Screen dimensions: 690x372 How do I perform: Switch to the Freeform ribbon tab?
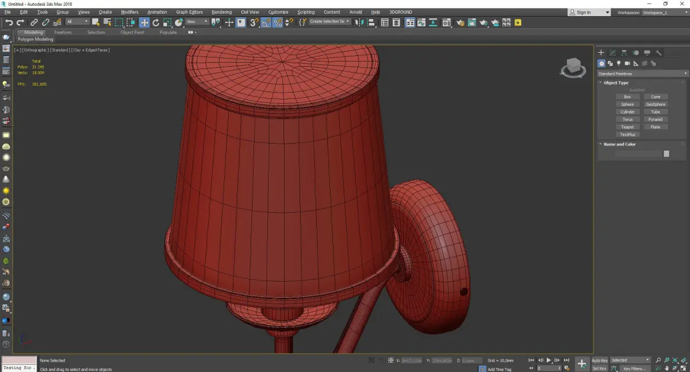coord(63,32)
